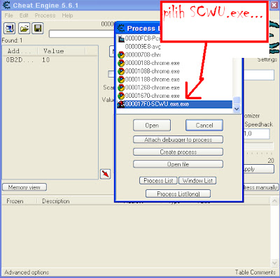The width and height of the screenshot is (280, 278).
Task: Click the address table scroll down arrow
Action: [274, 263]
